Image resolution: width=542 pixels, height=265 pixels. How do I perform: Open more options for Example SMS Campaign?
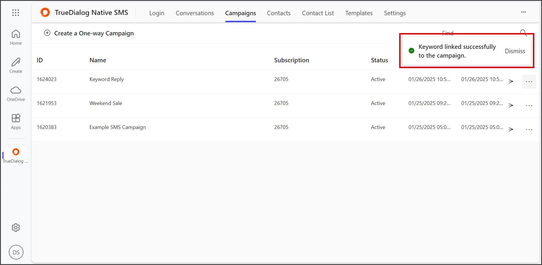coord(529,130)
